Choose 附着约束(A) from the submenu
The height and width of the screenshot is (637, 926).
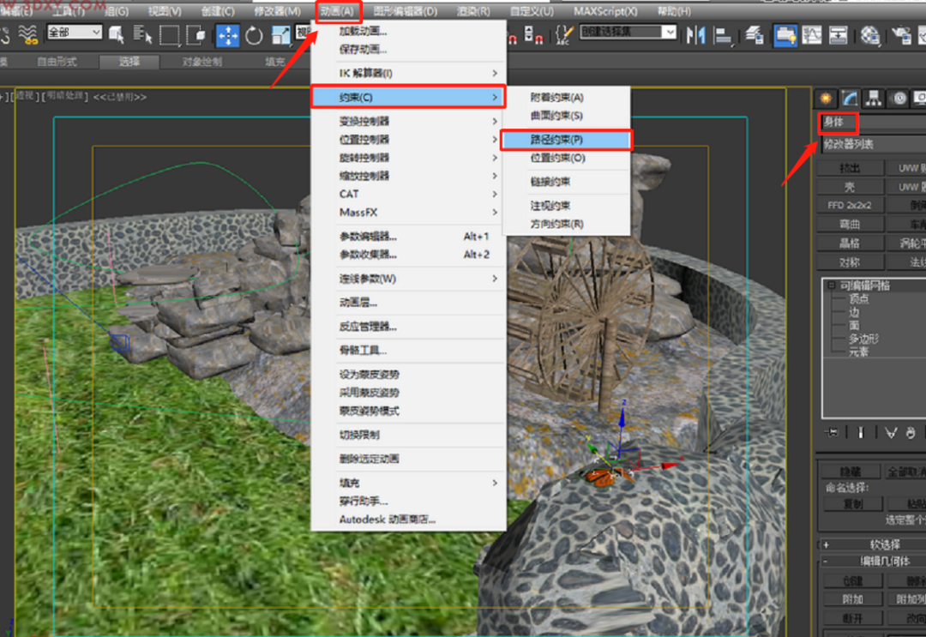tap(567, 98)
